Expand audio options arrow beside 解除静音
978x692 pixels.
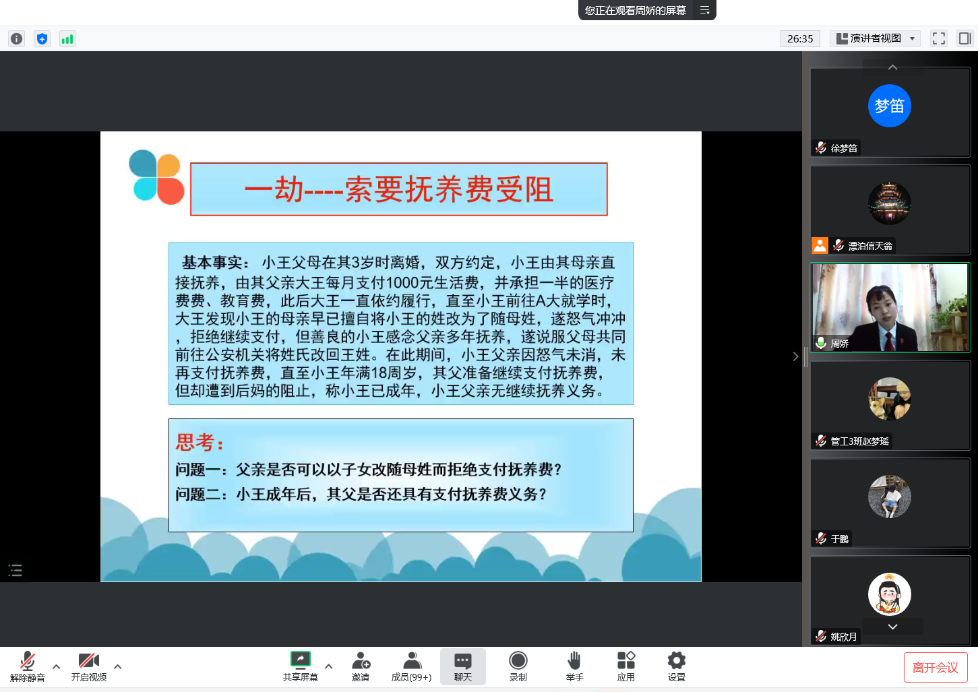[57, 666]
